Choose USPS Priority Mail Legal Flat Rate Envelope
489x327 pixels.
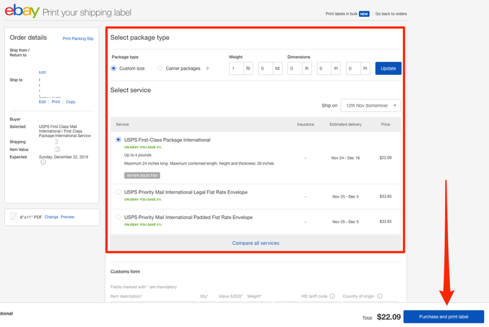[119, 192]
